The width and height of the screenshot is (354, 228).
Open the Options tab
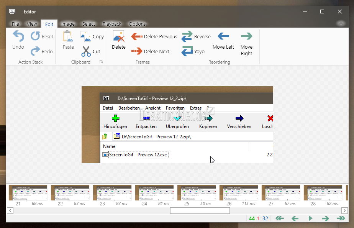(x=137, y=24)
